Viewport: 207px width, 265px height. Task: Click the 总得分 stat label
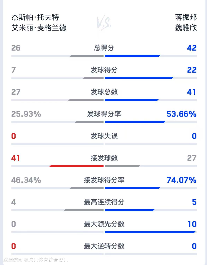(104, 48)
